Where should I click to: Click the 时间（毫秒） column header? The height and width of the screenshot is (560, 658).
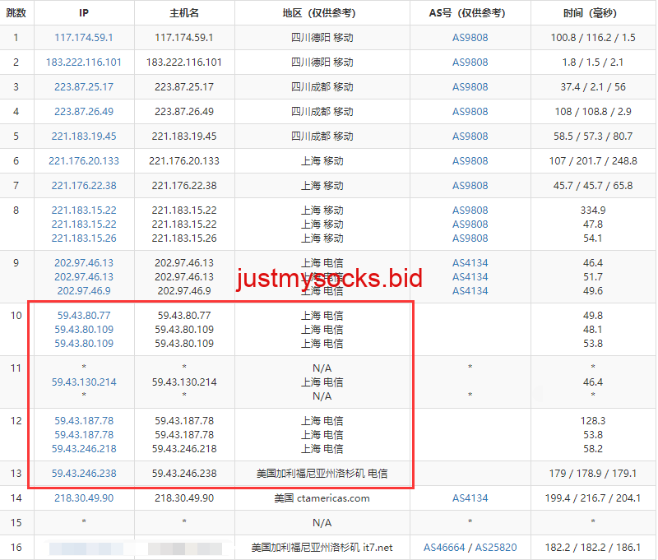592,13
